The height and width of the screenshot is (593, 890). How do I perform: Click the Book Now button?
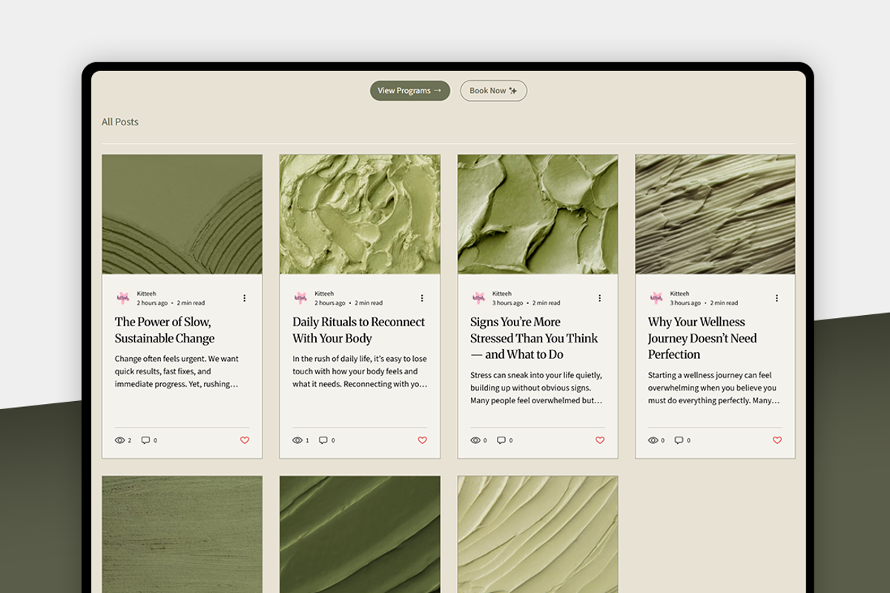(x=493, y=90)
